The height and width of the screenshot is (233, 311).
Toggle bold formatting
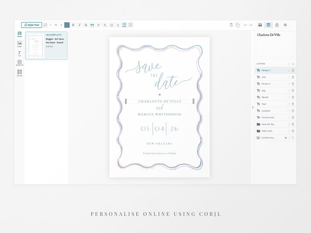click(73, 25)
